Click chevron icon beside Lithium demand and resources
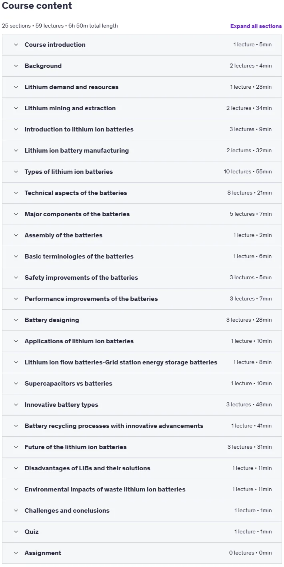 click(16, 87)
